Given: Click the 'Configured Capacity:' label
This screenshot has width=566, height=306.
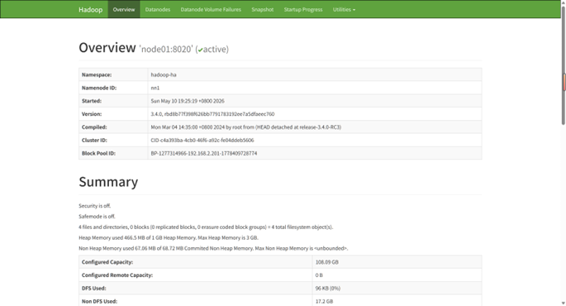Looking at the screenshot, I should [x=107, y=262].
